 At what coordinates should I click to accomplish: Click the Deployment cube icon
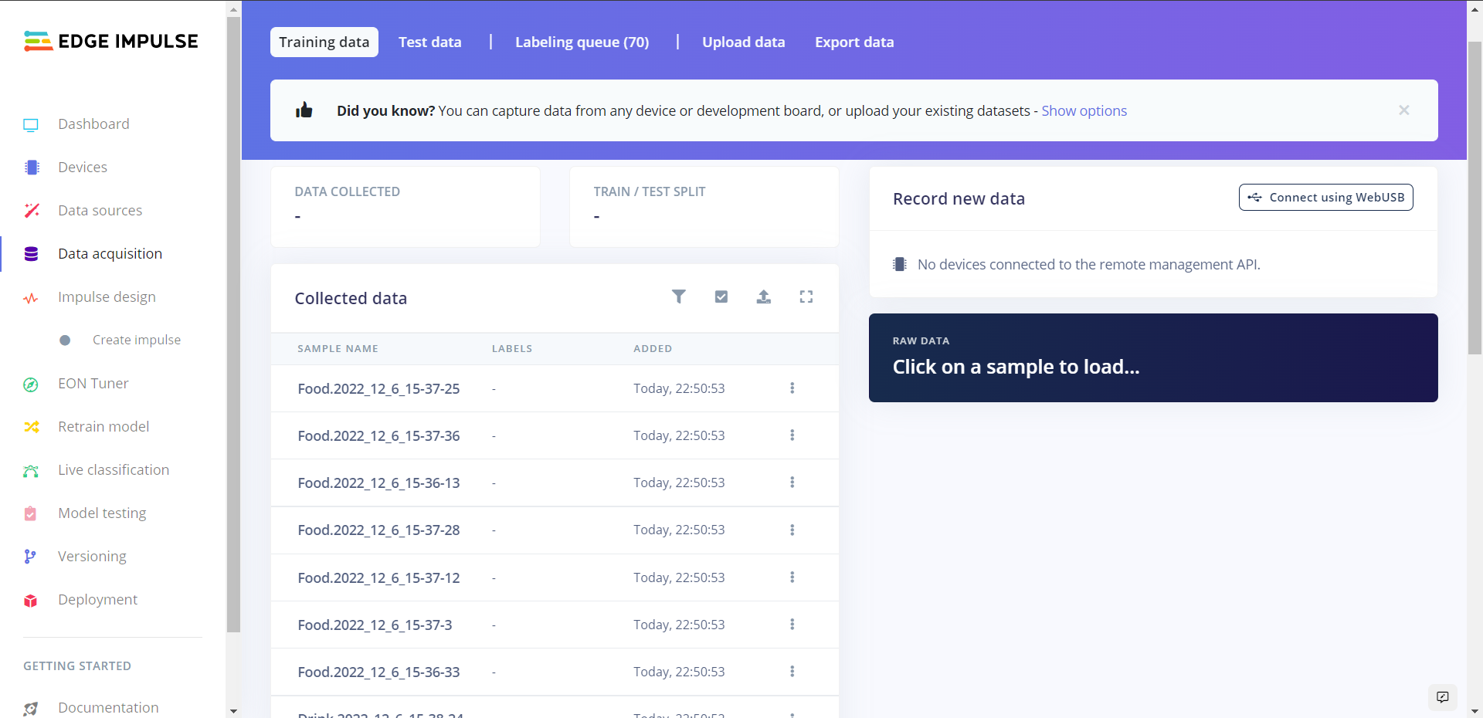click(x=31, y=601)
